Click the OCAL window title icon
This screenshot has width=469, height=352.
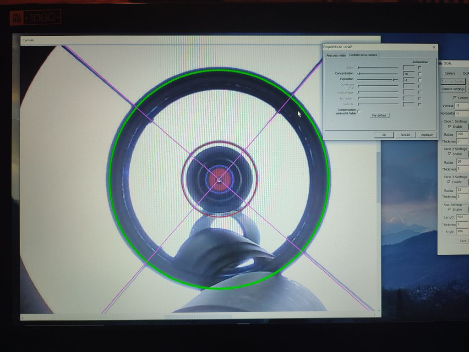[x=440, y=63]
